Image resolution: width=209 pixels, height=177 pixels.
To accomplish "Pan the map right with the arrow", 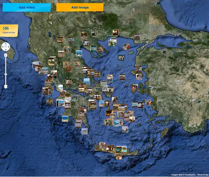I will (8, 47).
